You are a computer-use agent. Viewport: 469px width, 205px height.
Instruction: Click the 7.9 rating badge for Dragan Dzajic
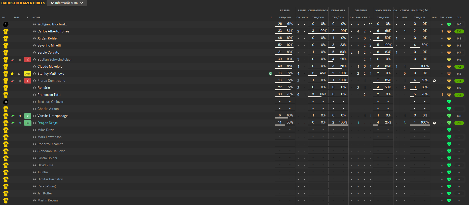tap(459, 123)
